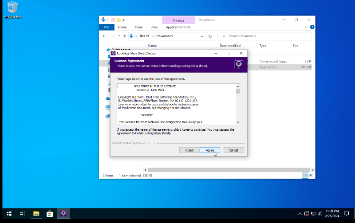Open Microsoft Store from taskbar
This screenshot has height=223, width=355.
[50, 214]
